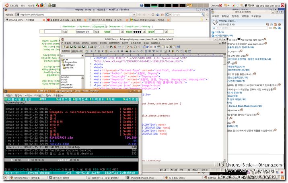Screen dimensions: 288x183
Task: Open the Firefox URL history dropdown arrow
Action: point(134,15)
